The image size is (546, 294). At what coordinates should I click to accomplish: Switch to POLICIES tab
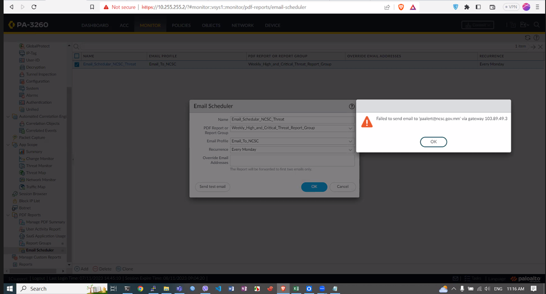tap(181, 26)
